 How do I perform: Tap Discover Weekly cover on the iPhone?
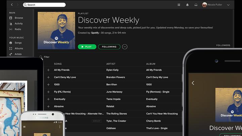pyautogui.click(x=229, y=105)
